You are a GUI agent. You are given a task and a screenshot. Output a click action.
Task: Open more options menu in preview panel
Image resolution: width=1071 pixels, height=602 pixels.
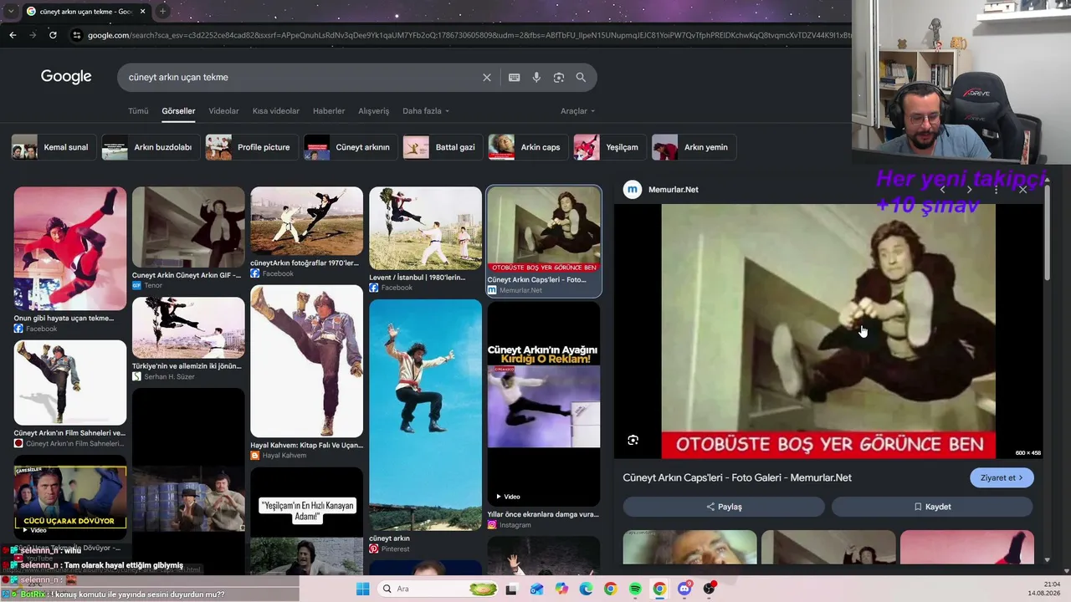coord(996,190)
